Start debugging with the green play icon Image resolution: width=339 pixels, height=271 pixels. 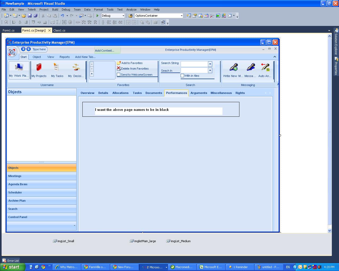97,16
